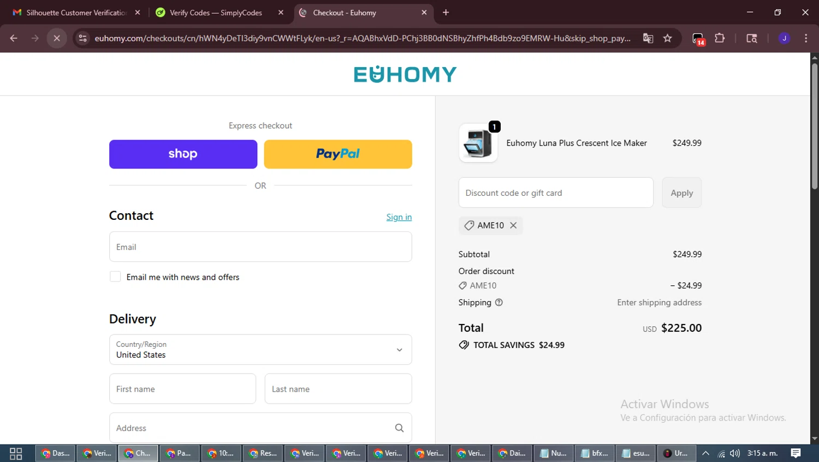Open the 10:... Chrome taskbar item
The width and height of the screenshot is (819, 462).
coord(221,453)
